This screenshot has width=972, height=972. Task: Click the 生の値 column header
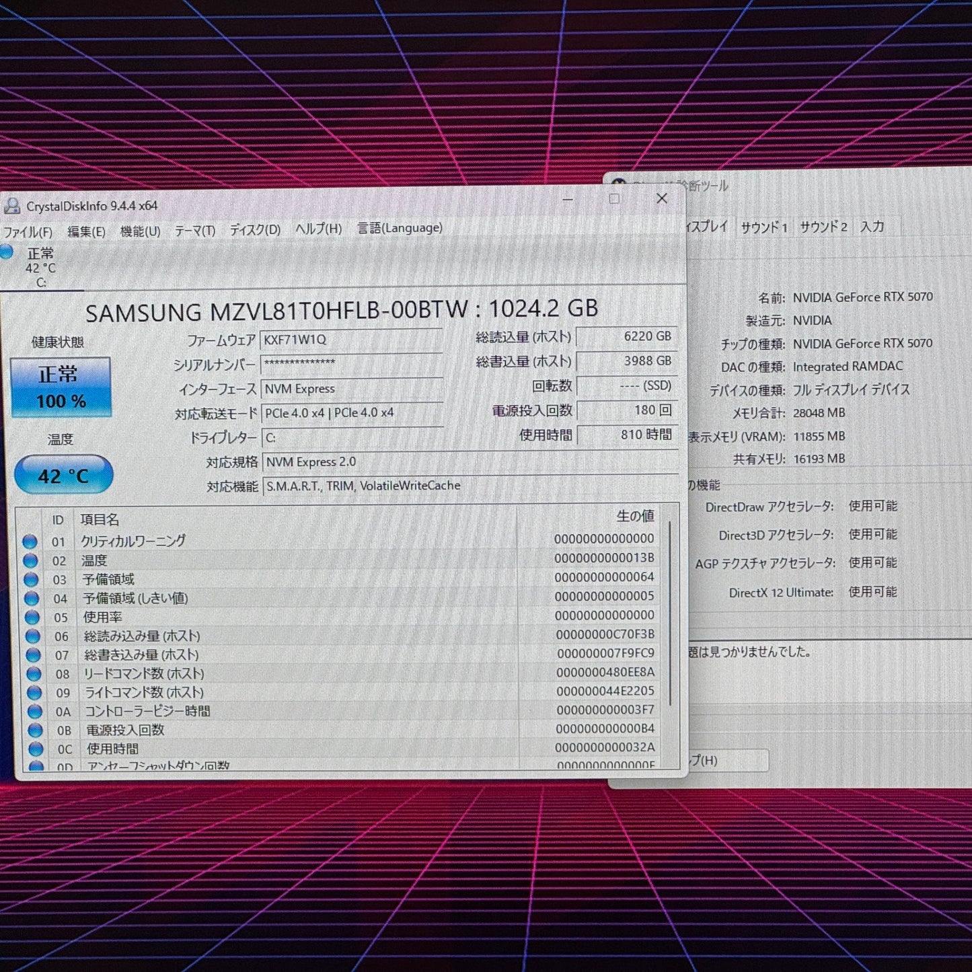635,516
